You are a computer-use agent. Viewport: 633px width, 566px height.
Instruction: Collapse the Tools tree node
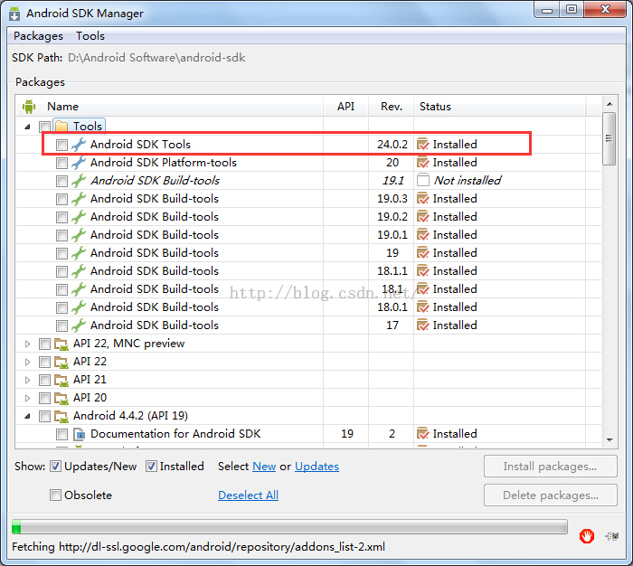click(x=27, y=127)
